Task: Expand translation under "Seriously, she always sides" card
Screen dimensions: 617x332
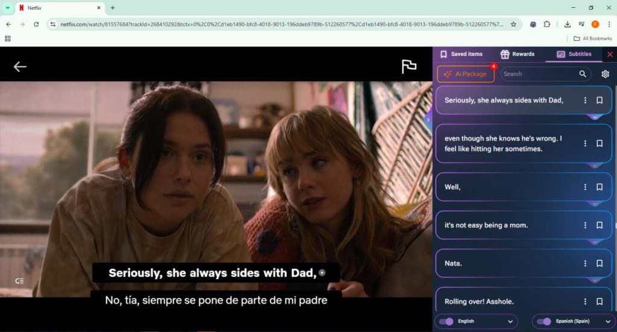Action: pyautogui.click(x=595, y=117)
